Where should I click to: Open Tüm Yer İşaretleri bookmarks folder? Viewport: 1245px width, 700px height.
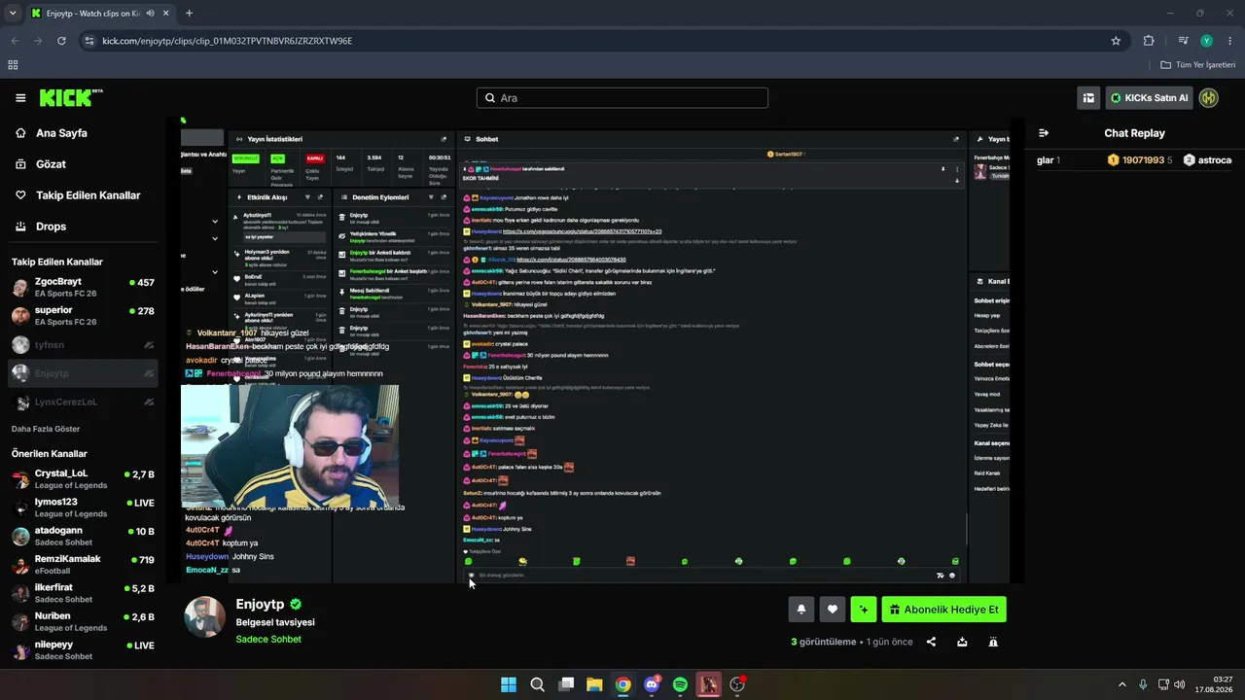[x=1197, y=65]
